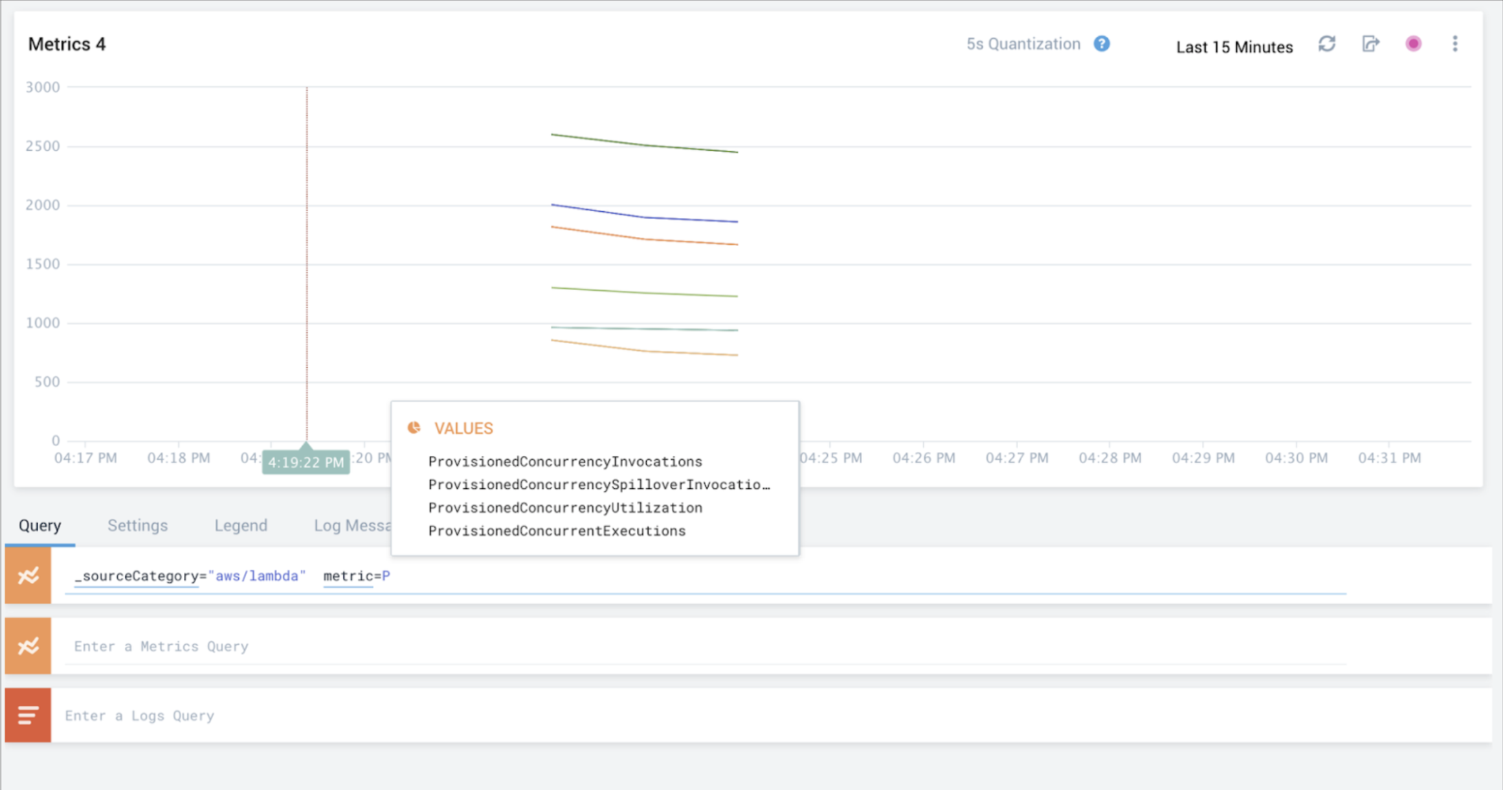Image resolution: width=1503 pixels, height=790 pixels.
Task: Open the Log Messages tab
Action: pyautogui.click(x=353, y=525)
